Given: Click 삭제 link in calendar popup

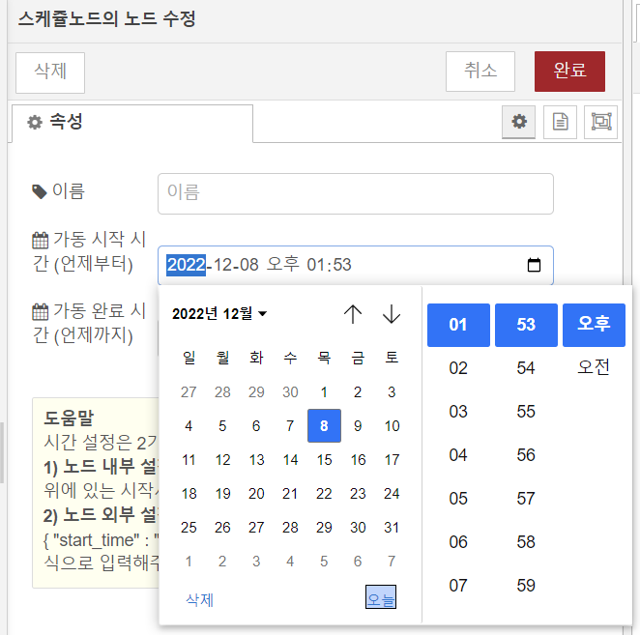Looking at the screenshot, I should 199,600.
